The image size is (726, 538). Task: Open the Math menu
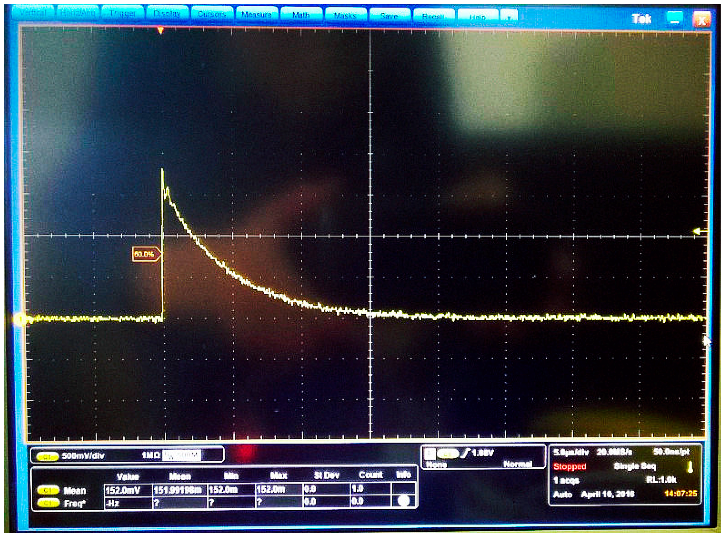(x=301, y=15)
